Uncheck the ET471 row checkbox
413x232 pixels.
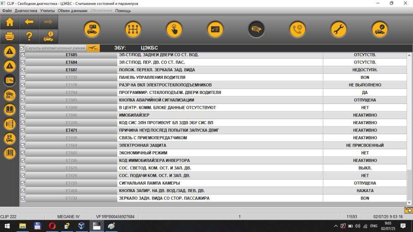click(x=23, y=130)
